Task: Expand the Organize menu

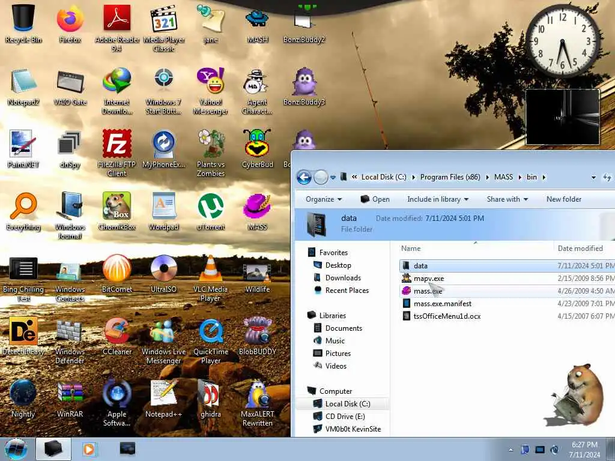Action: point(324,199)
